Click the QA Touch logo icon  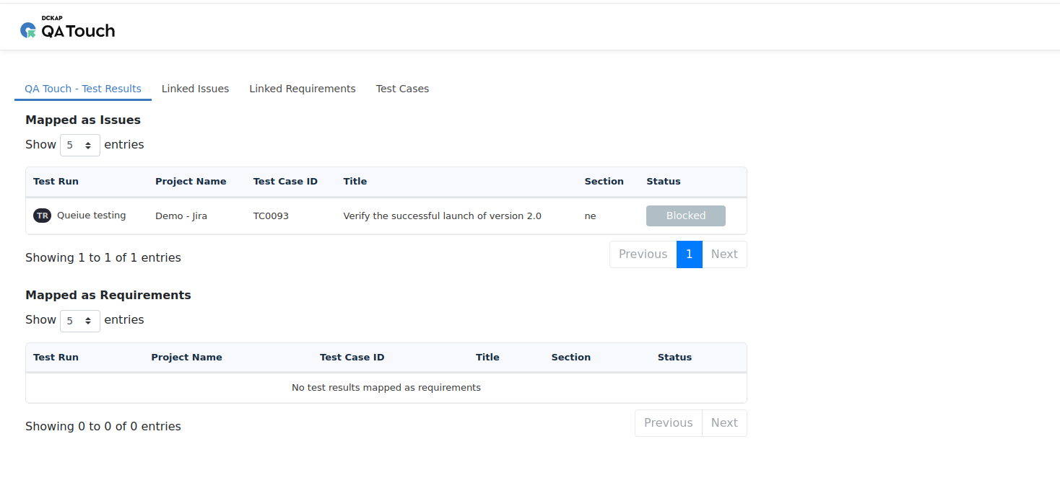click(28, 30)
